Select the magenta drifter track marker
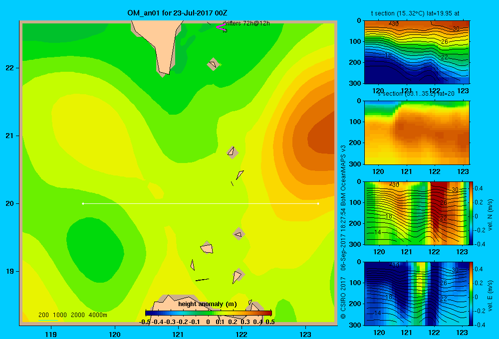Image resolution: width=499 pixels, height=339 pixels. pos(221,27)
